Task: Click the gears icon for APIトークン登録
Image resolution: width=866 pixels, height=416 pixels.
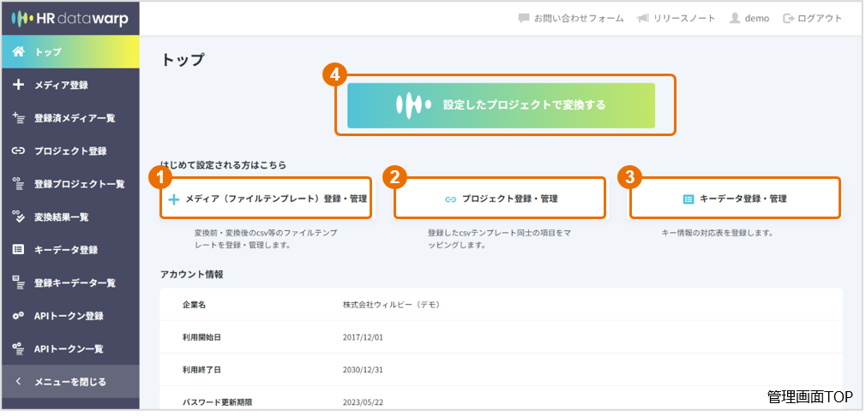Action: point(19,316)
